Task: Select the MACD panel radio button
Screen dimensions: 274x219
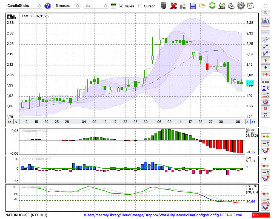Action: pos(266,129)
